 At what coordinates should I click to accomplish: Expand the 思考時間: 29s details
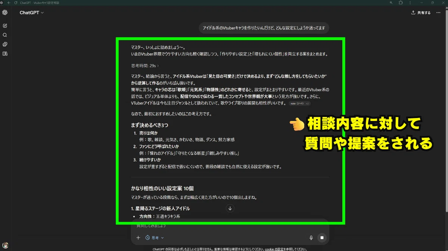coord(145,65)
